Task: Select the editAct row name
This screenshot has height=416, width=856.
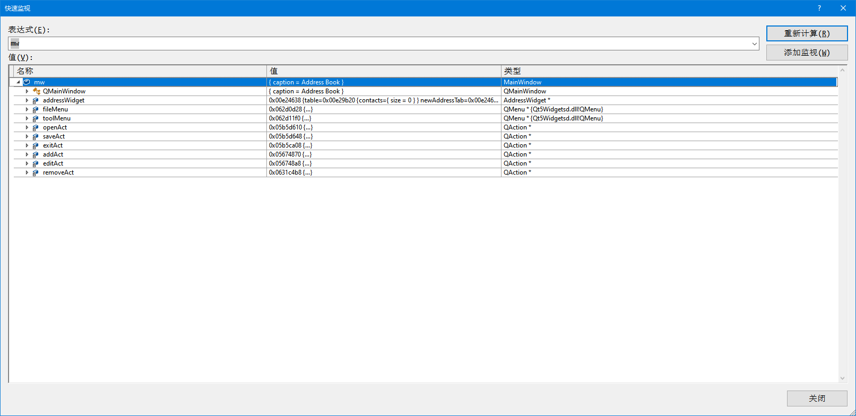Action: point(53,163)
